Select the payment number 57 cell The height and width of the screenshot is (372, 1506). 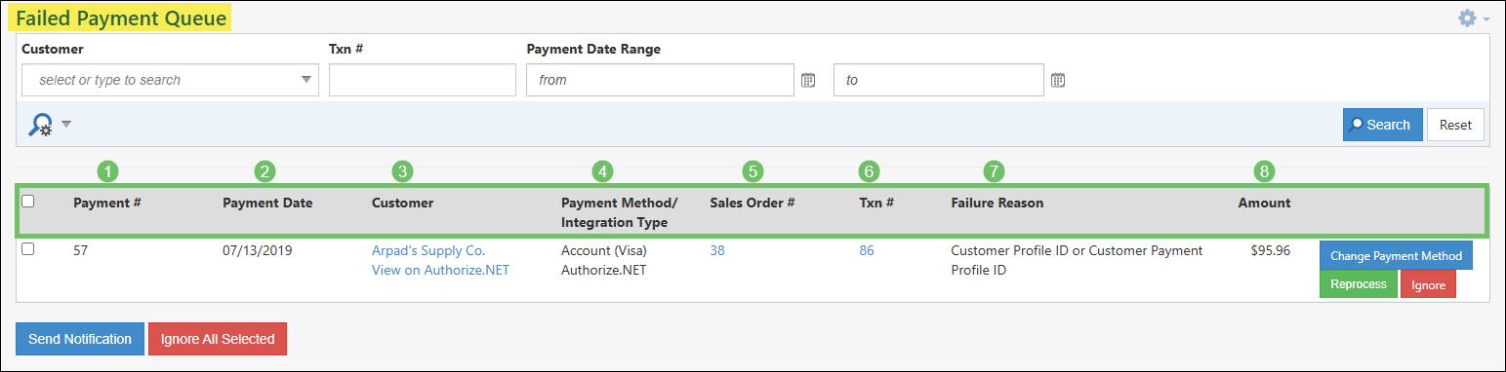(x=81, y=250)
